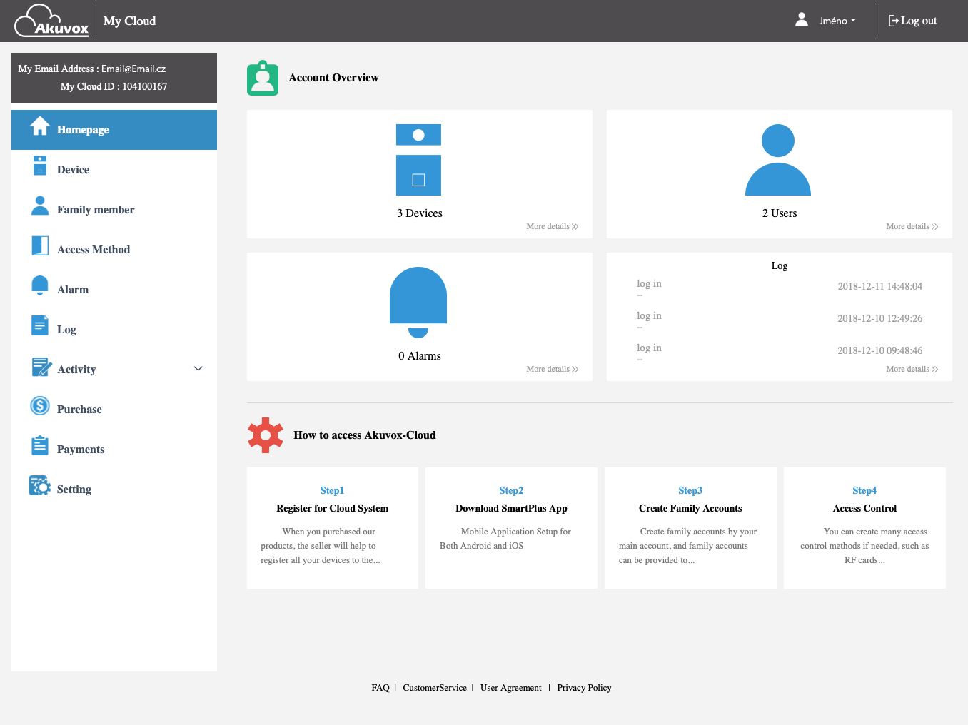Click the red gear icon beside How to access
The width and height of the screenshot is (968, 725).
pos(266,435)
